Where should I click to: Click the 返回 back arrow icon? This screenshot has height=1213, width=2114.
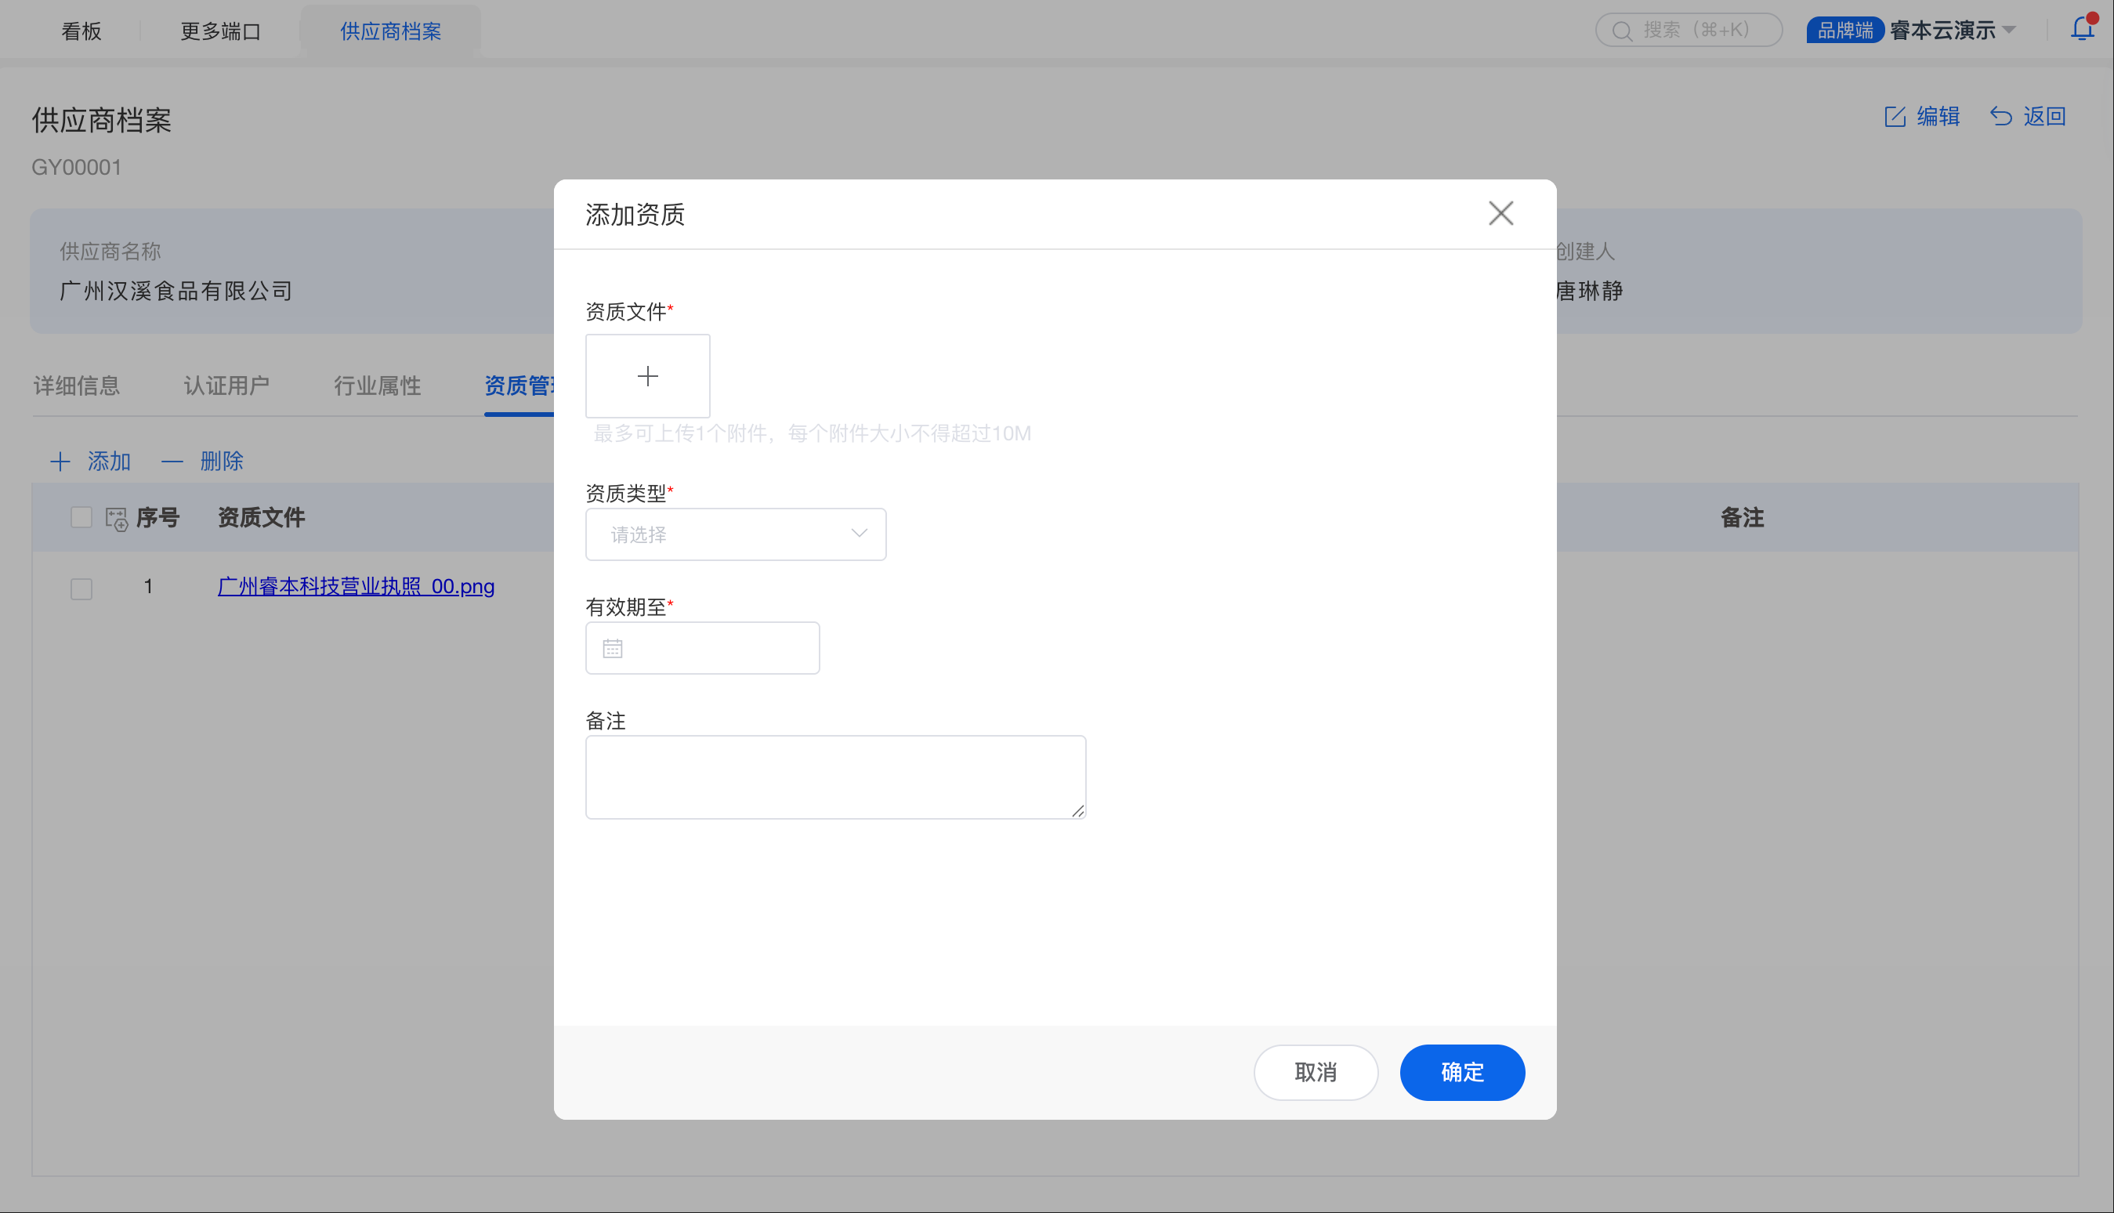(x=2000, y=117)
